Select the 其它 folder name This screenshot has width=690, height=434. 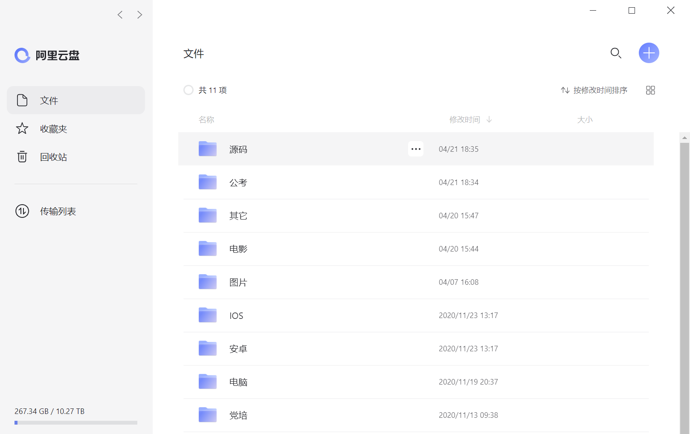coord(238,216)
